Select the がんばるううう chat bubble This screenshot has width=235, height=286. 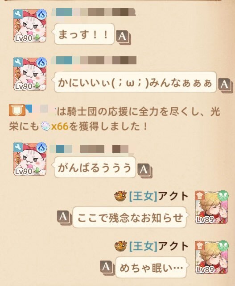(x=95, y=168)
